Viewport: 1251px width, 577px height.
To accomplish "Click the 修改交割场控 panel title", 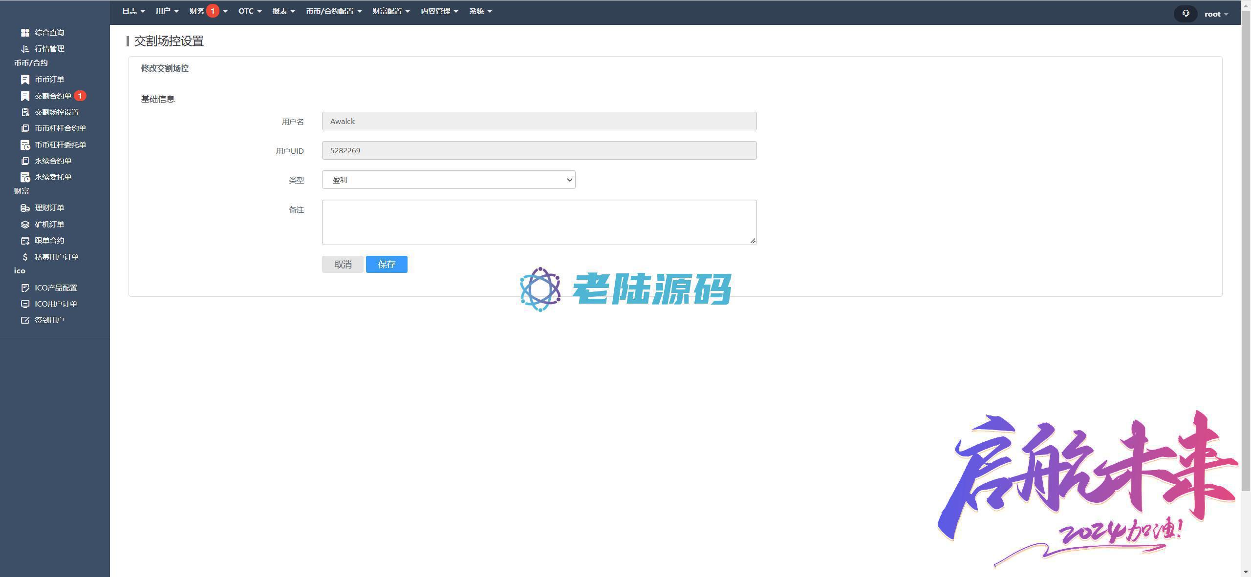I will (x=165, y=68).
